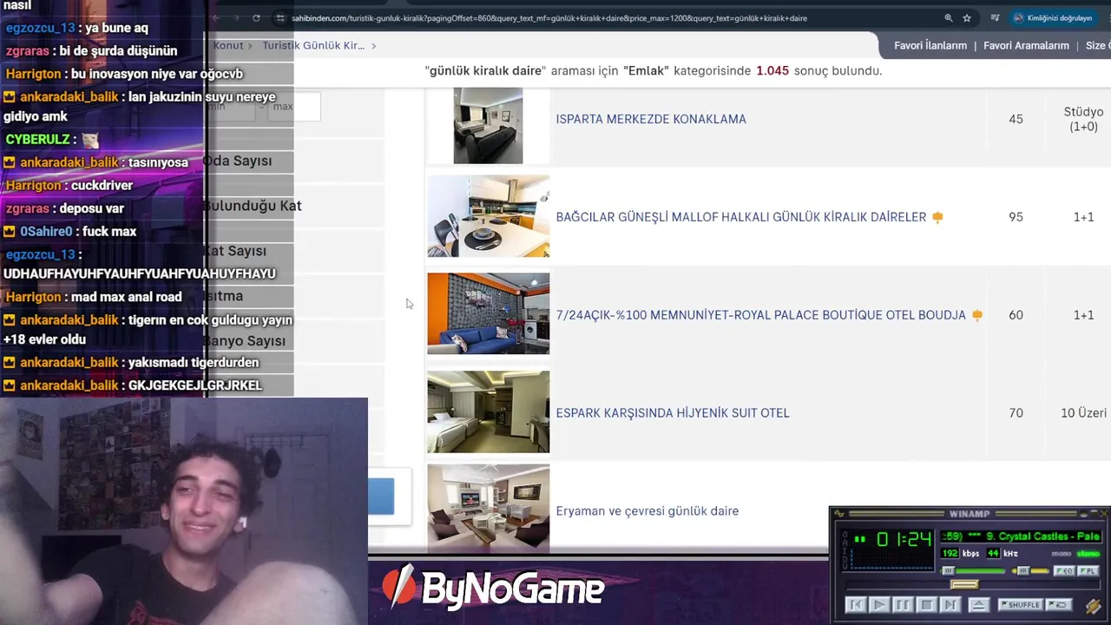Screen dimensions: 1111x625
Task: Click the browser forward arrow
Action: 236,17
